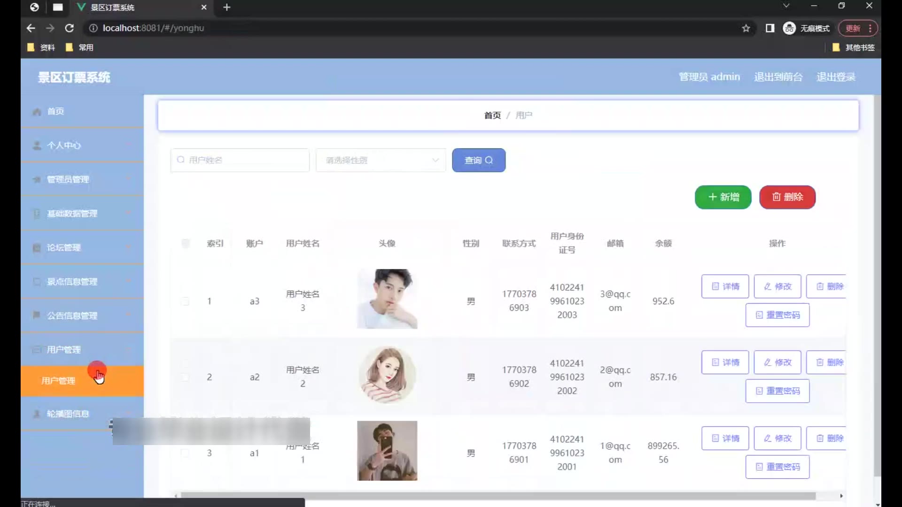The width and height of the screenshot is (902, 507).
Task: Click 重置密码 for user a2
Action: coord(777,391)
